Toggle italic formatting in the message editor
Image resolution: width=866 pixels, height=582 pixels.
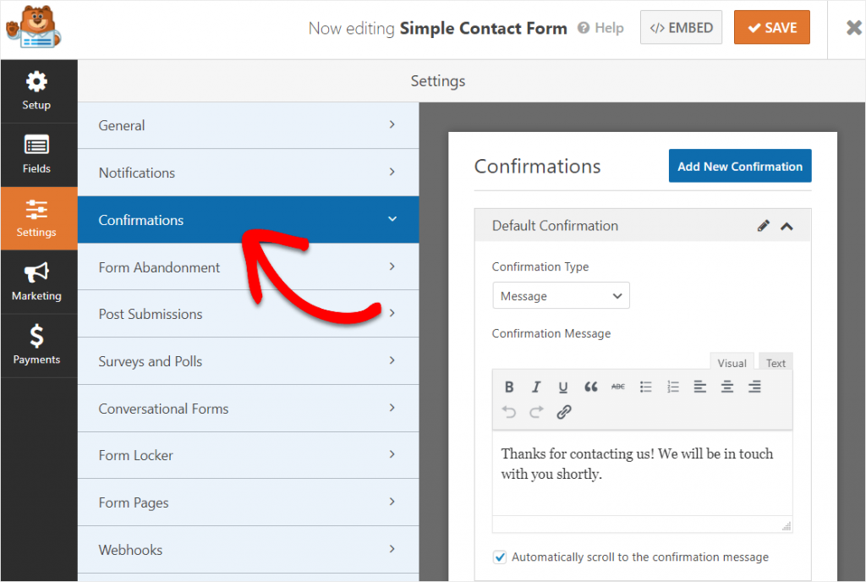click(x=536, y=387)
